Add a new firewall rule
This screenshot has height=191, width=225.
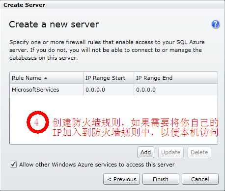(x=146, y=152)
